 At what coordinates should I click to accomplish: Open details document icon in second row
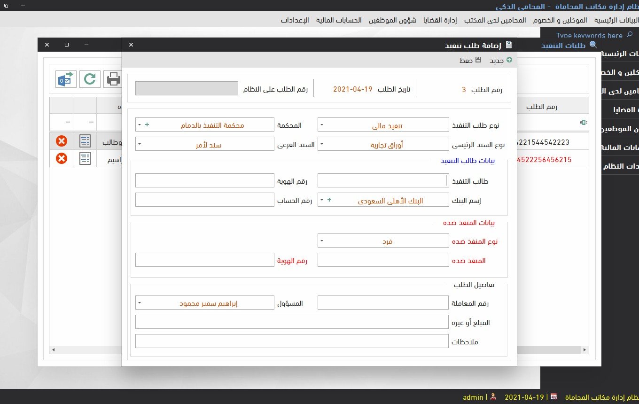pos(85,159)
